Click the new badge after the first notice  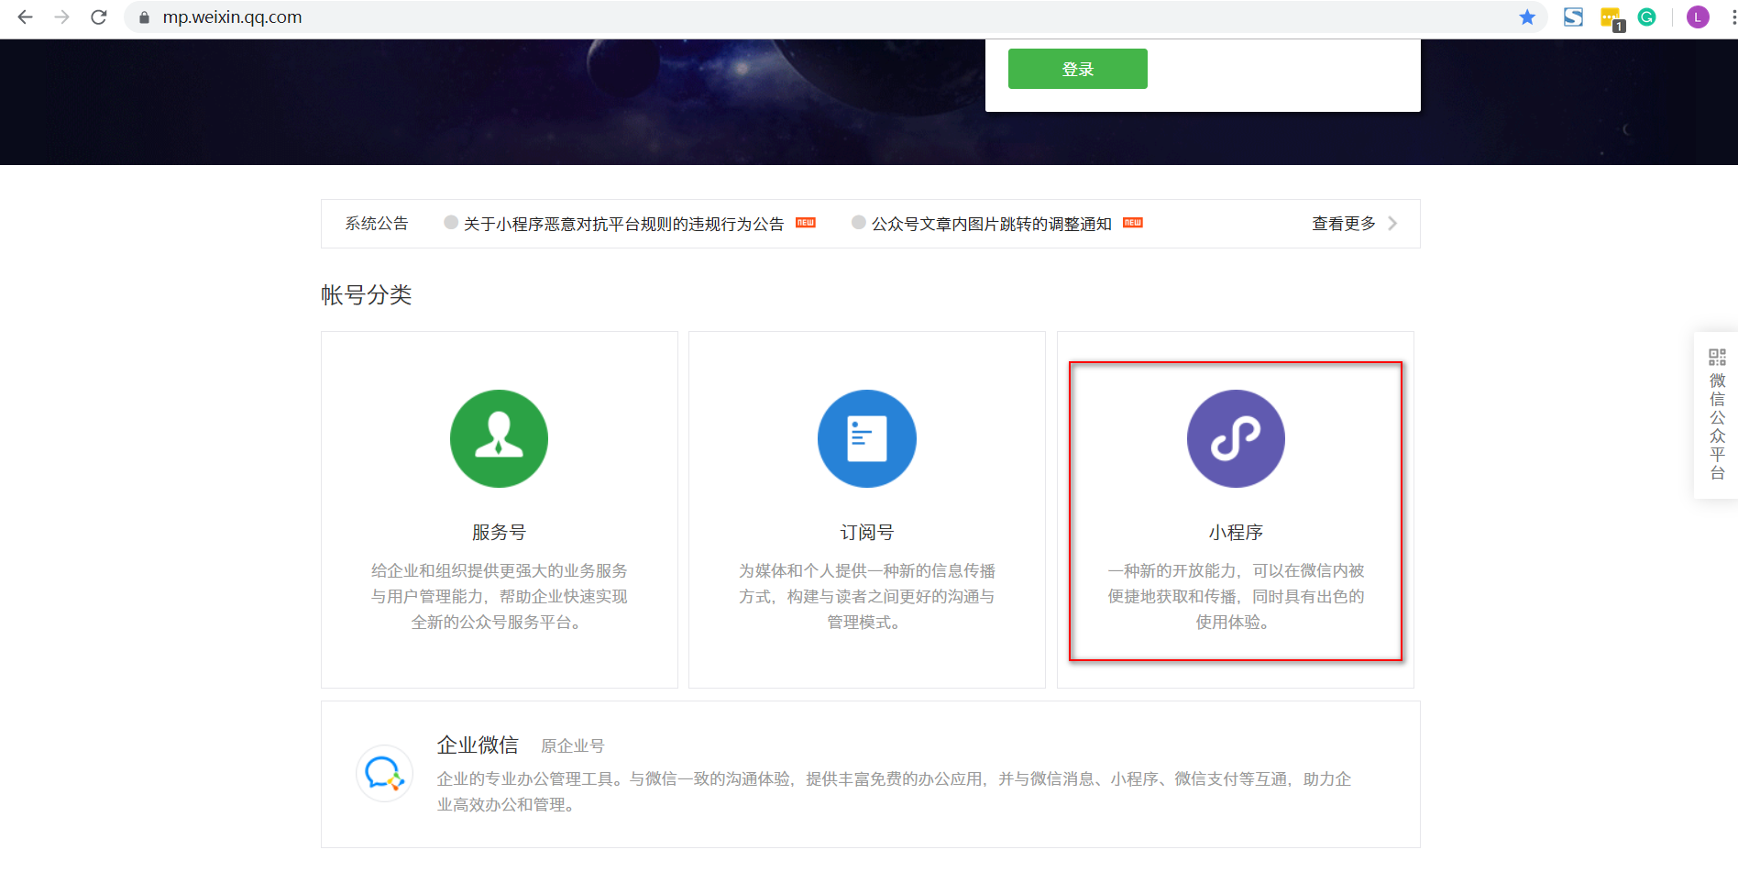pyautogui.click(x=806, y=223)
